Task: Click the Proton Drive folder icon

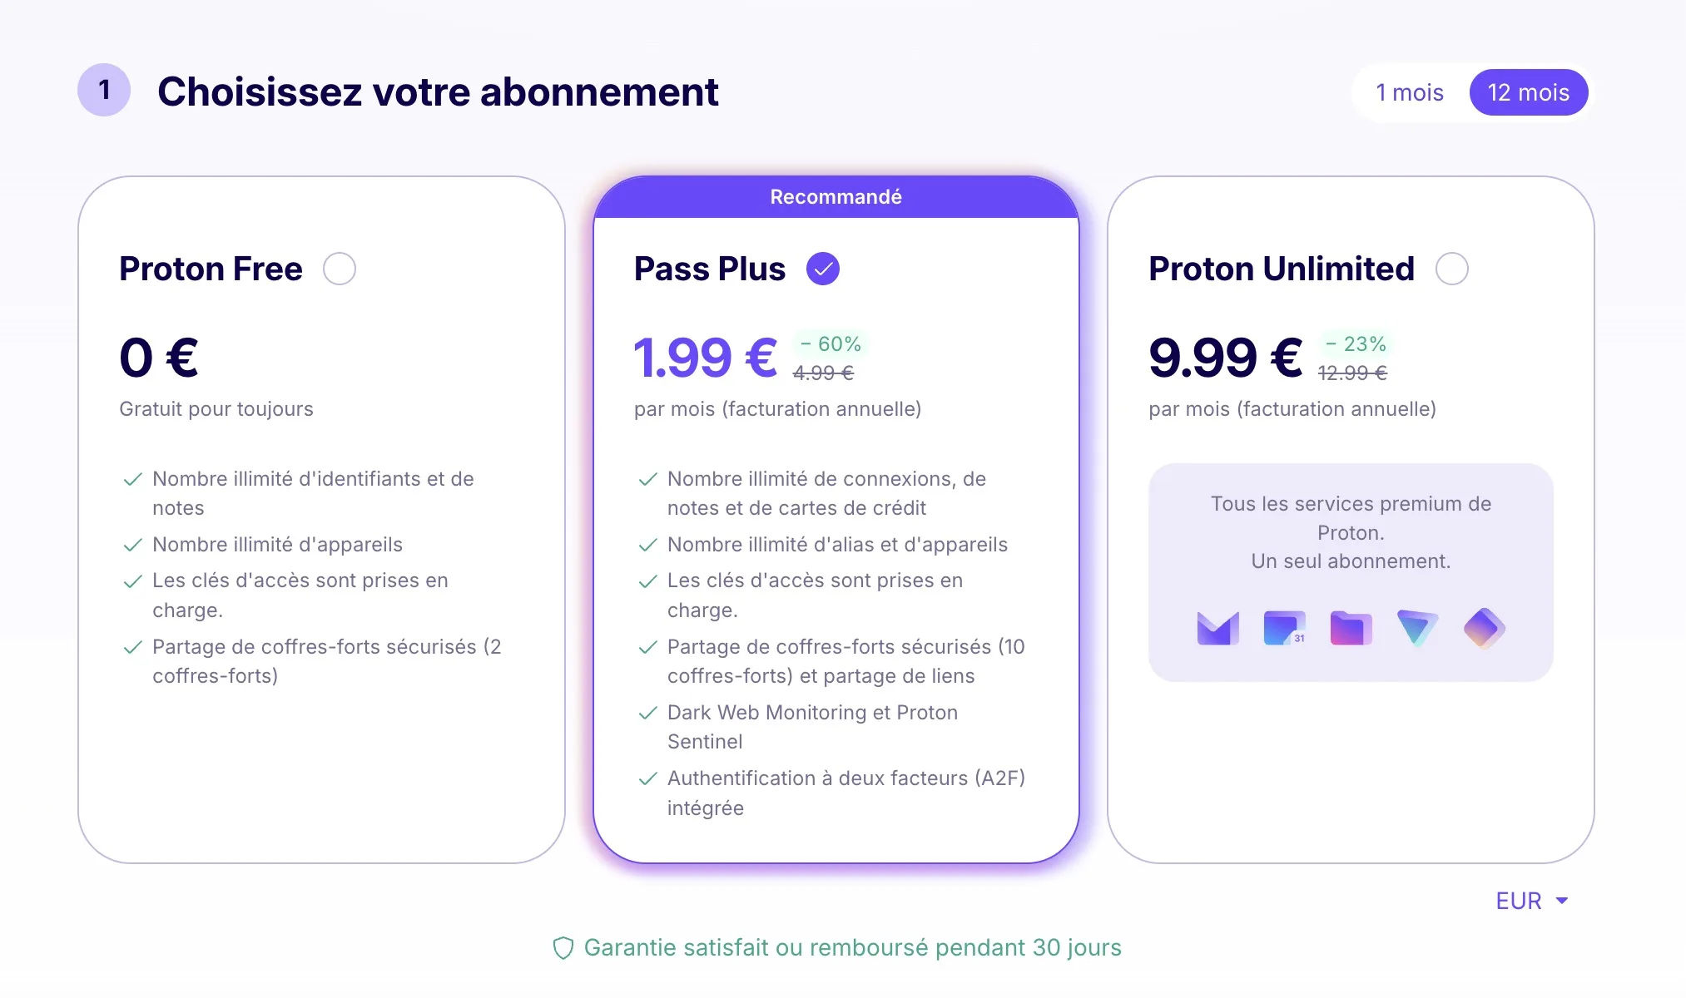Action: (x=1351, y=628)
